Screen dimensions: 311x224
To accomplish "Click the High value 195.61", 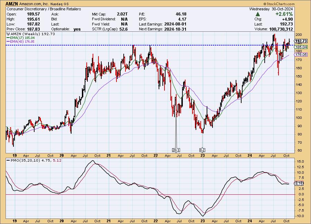I will 33,19.
